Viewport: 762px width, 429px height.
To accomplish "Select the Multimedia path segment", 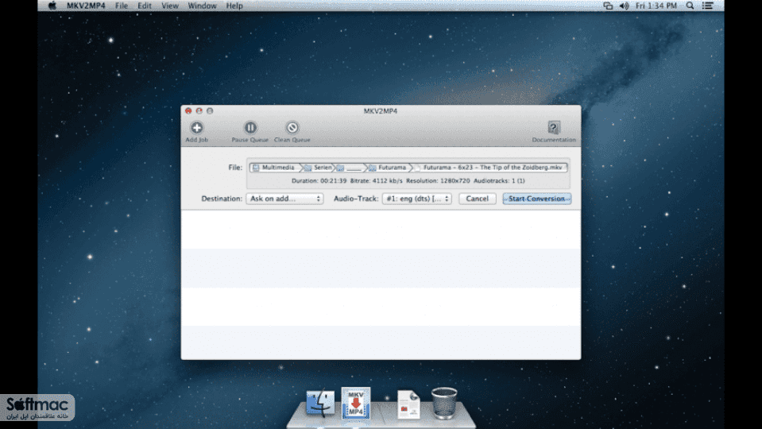I will tap(274, 168).
